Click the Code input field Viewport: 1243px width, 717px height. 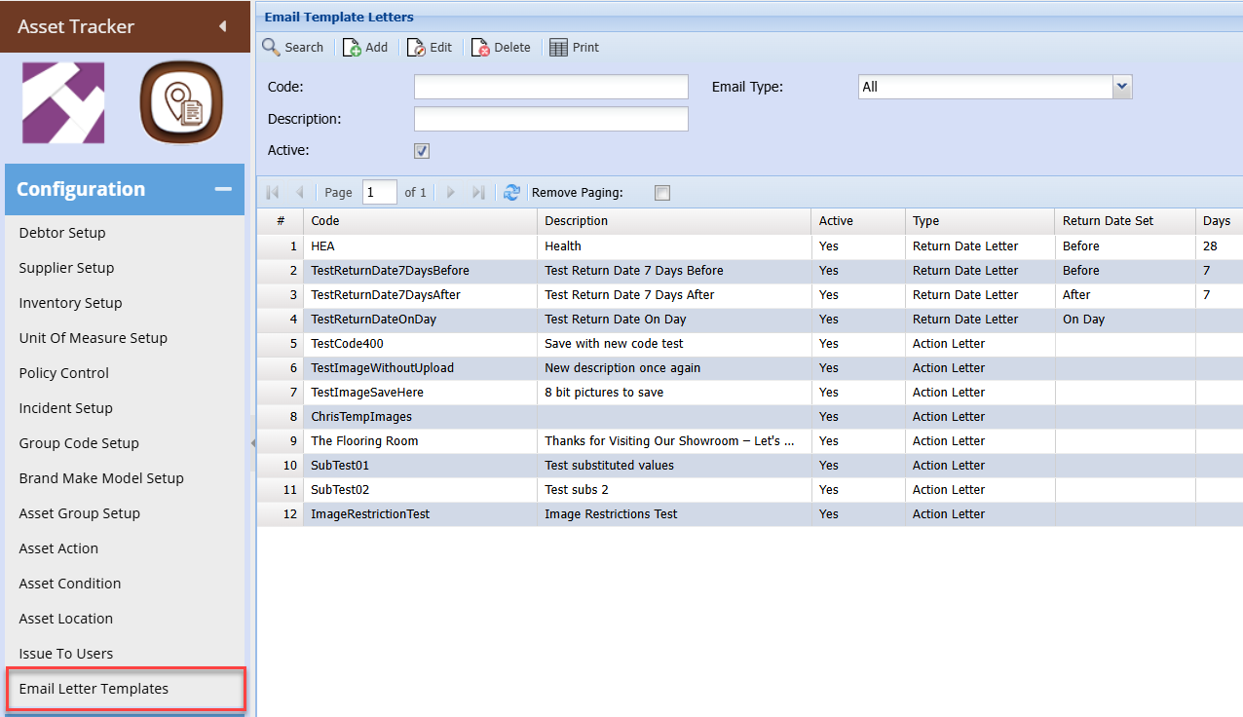click(x=550, y=87)
